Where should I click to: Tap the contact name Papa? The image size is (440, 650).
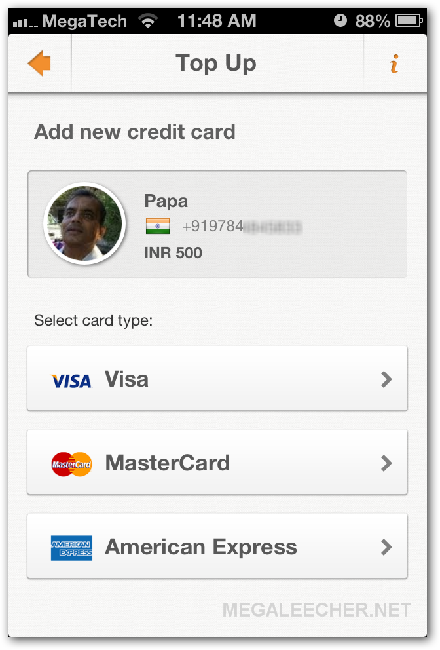(x=166, y=201)
